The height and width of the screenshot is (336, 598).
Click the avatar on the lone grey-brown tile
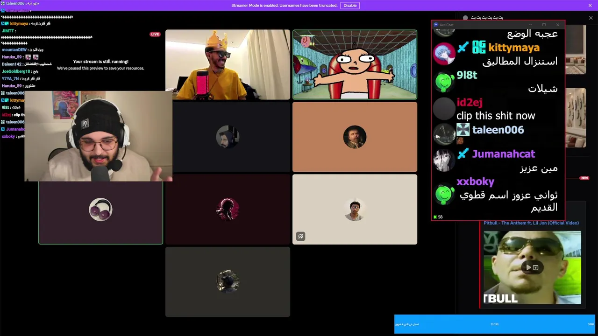228,282
